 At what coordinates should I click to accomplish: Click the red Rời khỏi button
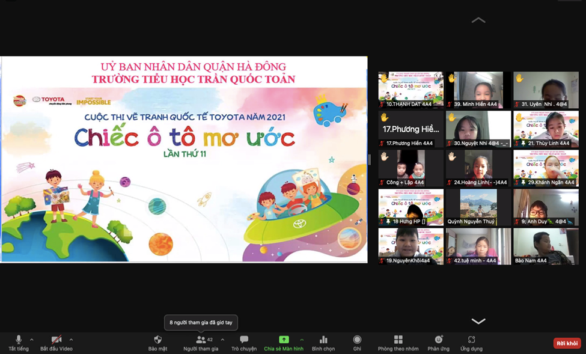point(567,343)
